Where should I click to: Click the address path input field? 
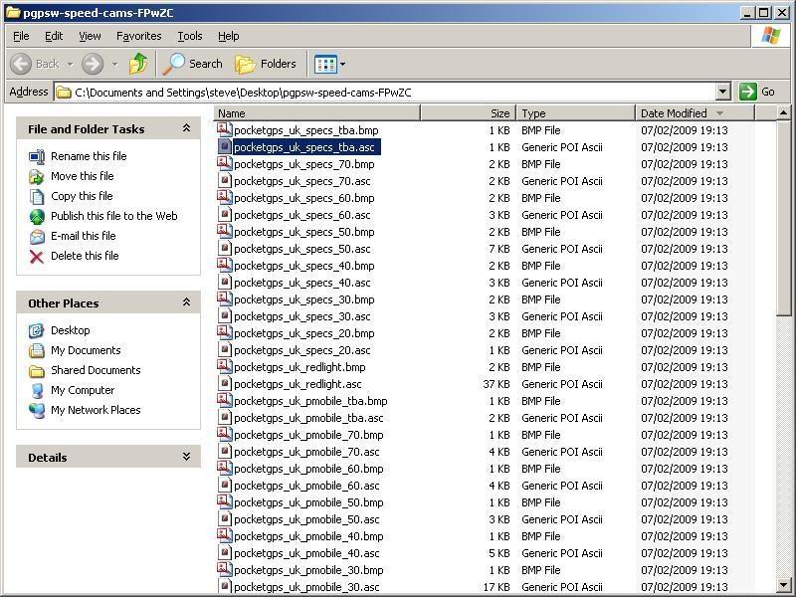pos(385,93)
